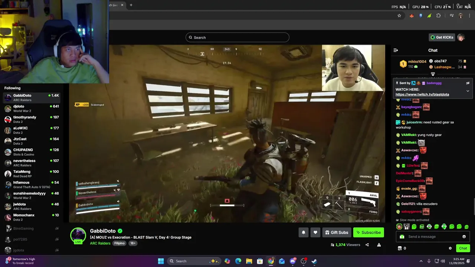This screenshot has width=475, height=267.
Task: Open the chat shop icon
Action: click(400, 248)
